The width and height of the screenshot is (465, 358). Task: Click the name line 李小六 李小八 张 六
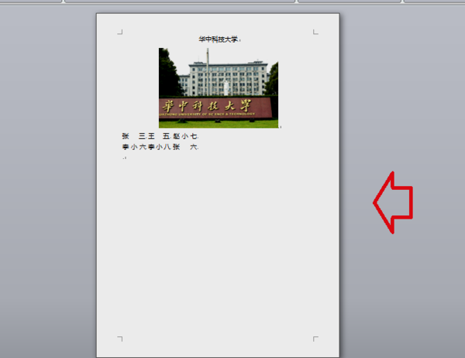click(160, 146)
